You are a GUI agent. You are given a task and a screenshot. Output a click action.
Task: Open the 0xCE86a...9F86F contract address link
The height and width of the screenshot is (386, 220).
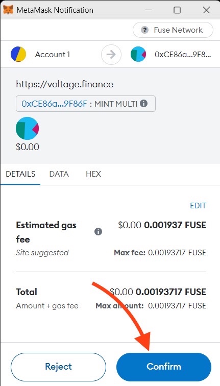(x=55, y=104)
